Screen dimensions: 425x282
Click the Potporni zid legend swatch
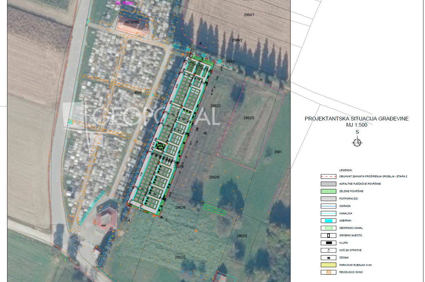(x=328, y=198)
